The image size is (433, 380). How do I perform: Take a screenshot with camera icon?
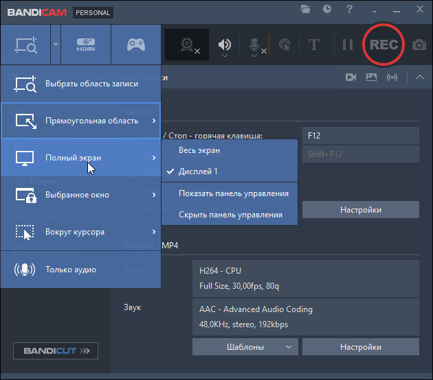[x=419, y=45]
